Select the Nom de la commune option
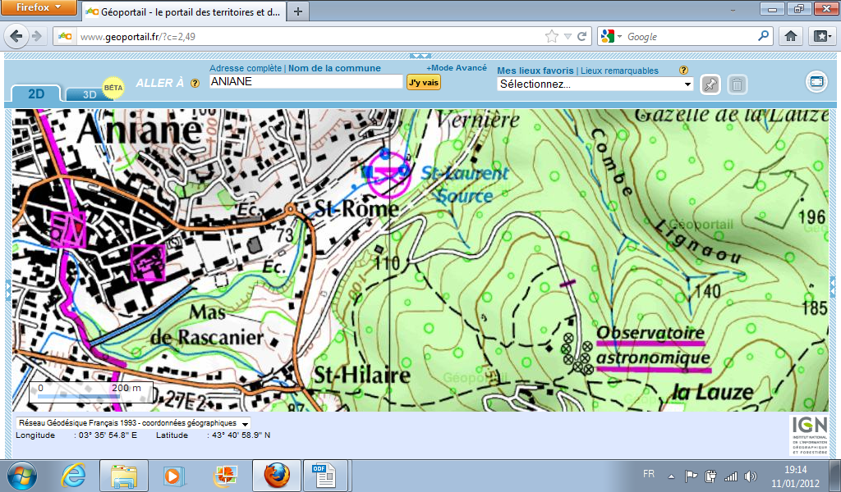The height and width of the screenshot is (492, 841). coord(334,68)
